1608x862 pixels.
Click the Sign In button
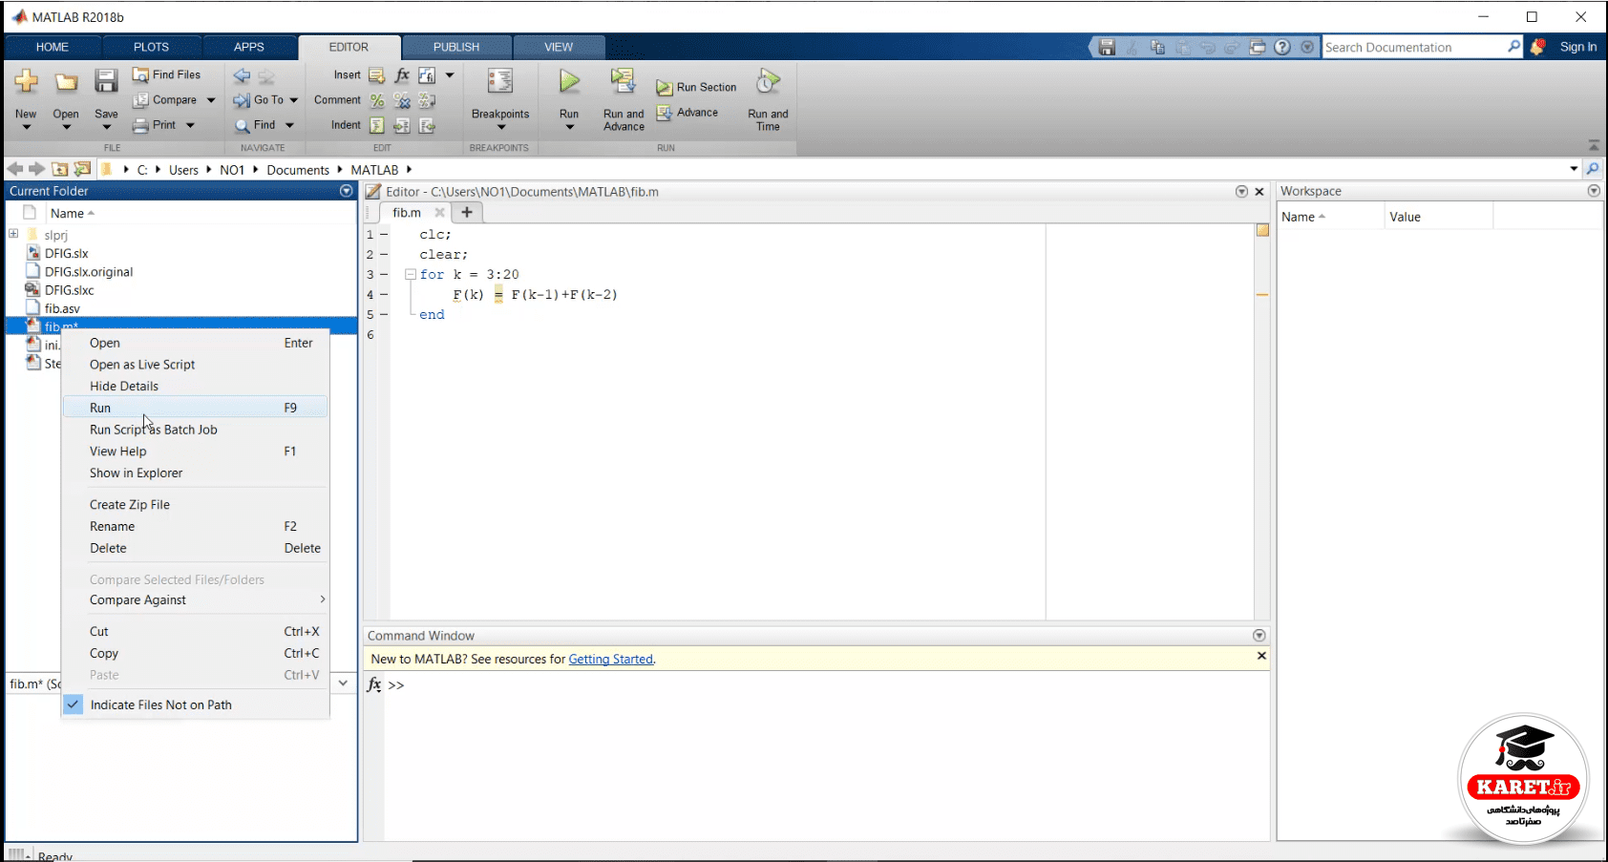1578,47
